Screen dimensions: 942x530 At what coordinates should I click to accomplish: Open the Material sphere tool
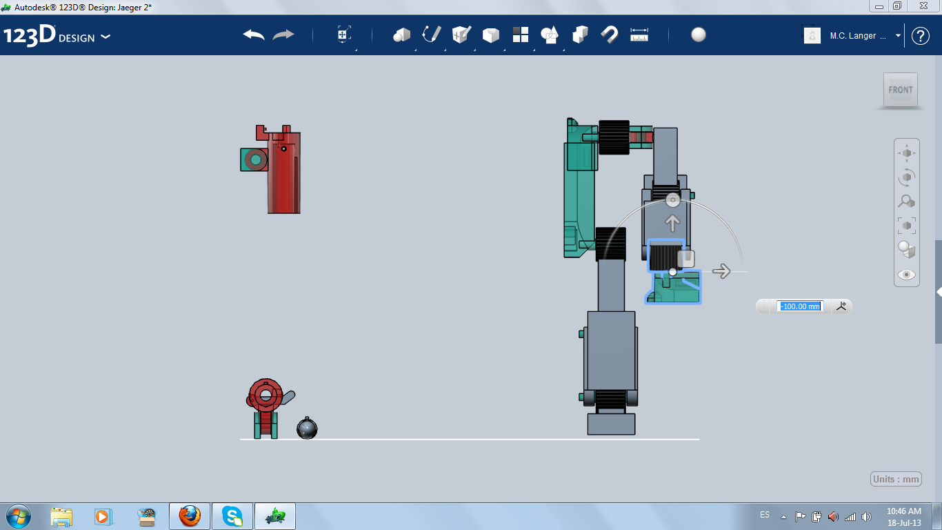point(699,35)
